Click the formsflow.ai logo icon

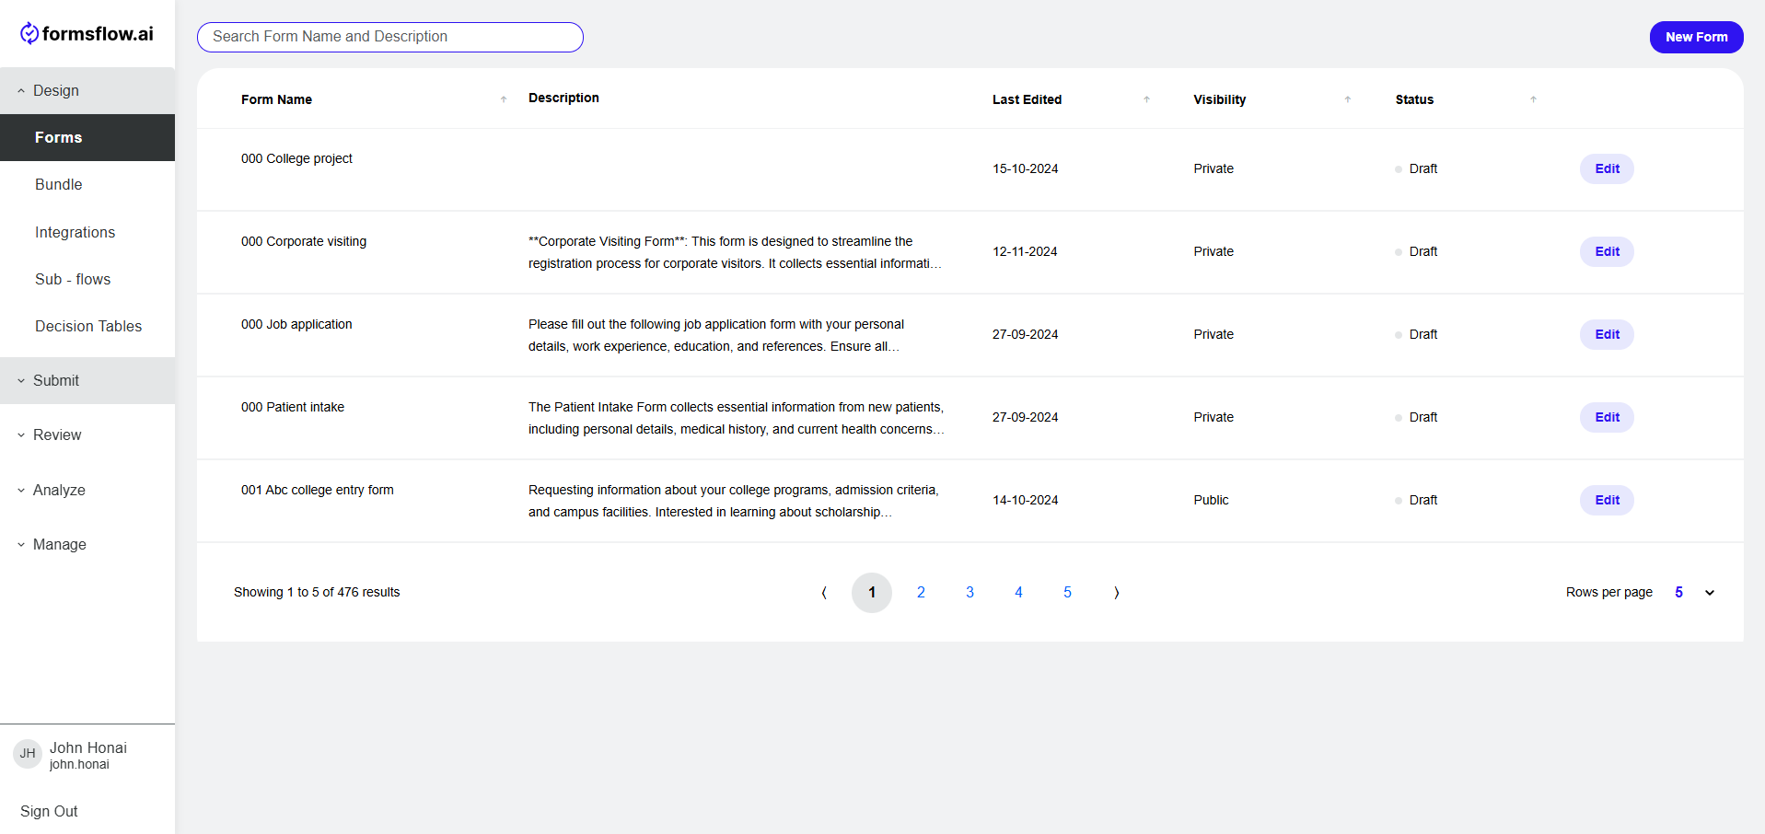click(x=29, y=33)
